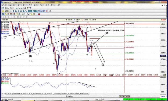This screenshot has height=101, width=168.
Task: Click the yellow tag icon in drawing toolbar
Action: coord(31,14)
